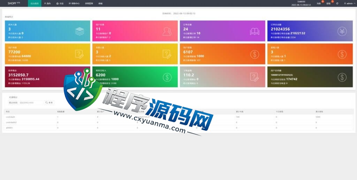The width and height of the screenshot is (357, 180).
Task: Click the 6200 value on the green card
Action: (100, 75)
